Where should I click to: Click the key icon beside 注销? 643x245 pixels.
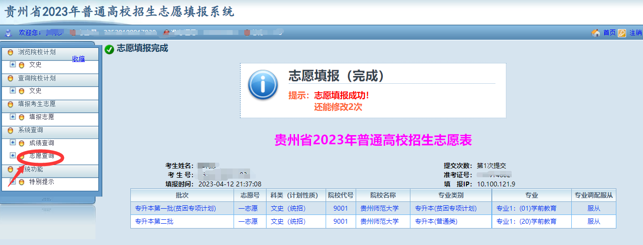pyautogui.click(x=622, y=33)
